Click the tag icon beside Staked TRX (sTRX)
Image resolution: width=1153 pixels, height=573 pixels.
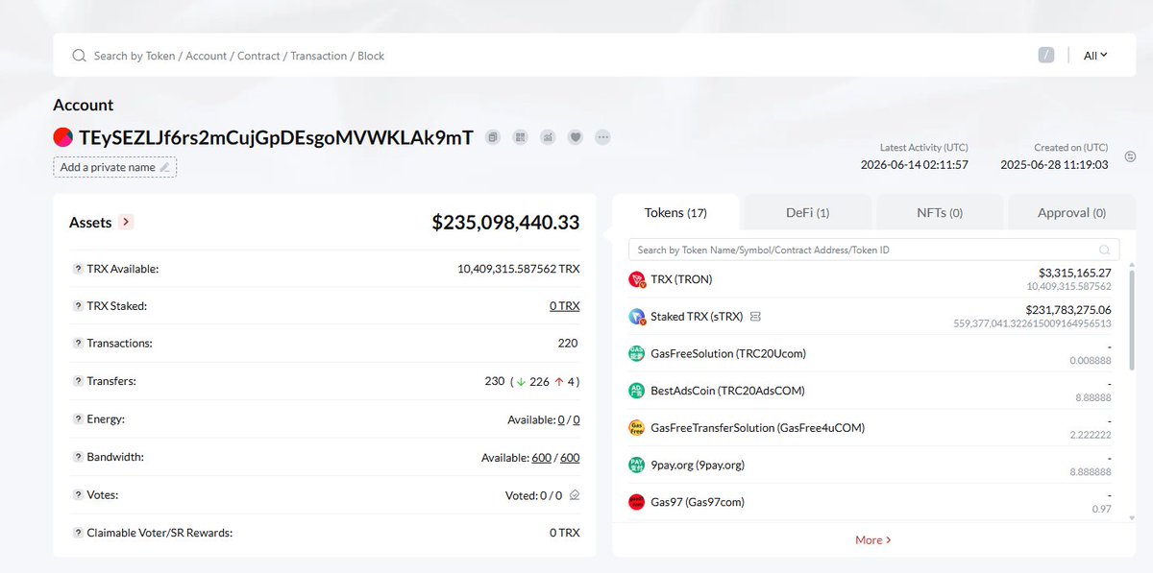(756, 316)
